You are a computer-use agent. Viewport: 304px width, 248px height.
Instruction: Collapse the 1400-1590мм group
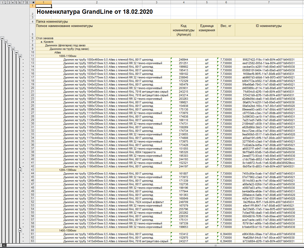point(20,230)
